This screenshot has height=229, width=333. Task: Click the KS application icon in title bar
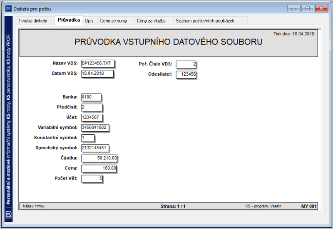8,9
